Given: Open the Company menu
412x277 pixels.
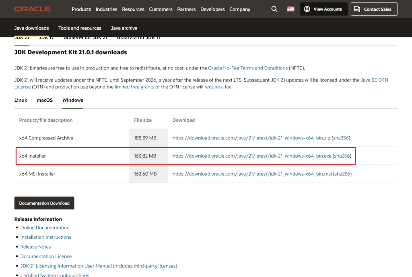Looking at the screenshot, I should tap(240, 9).
